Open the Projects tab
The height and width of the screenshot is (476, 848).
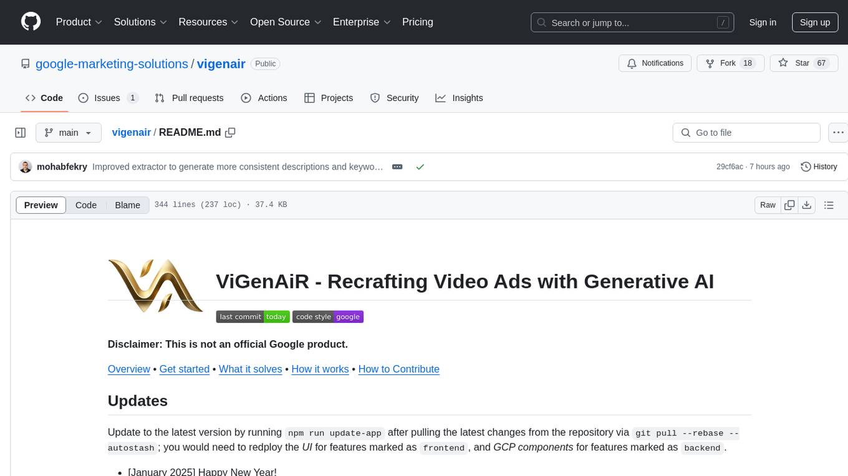click(x=329, y=98)
